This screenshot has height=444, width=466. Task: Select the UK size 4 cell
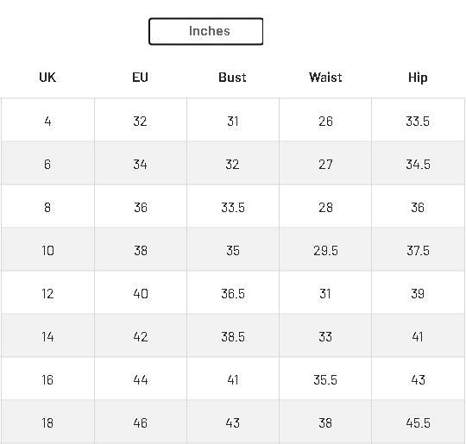pyautogui.click(x=47, y=120)
